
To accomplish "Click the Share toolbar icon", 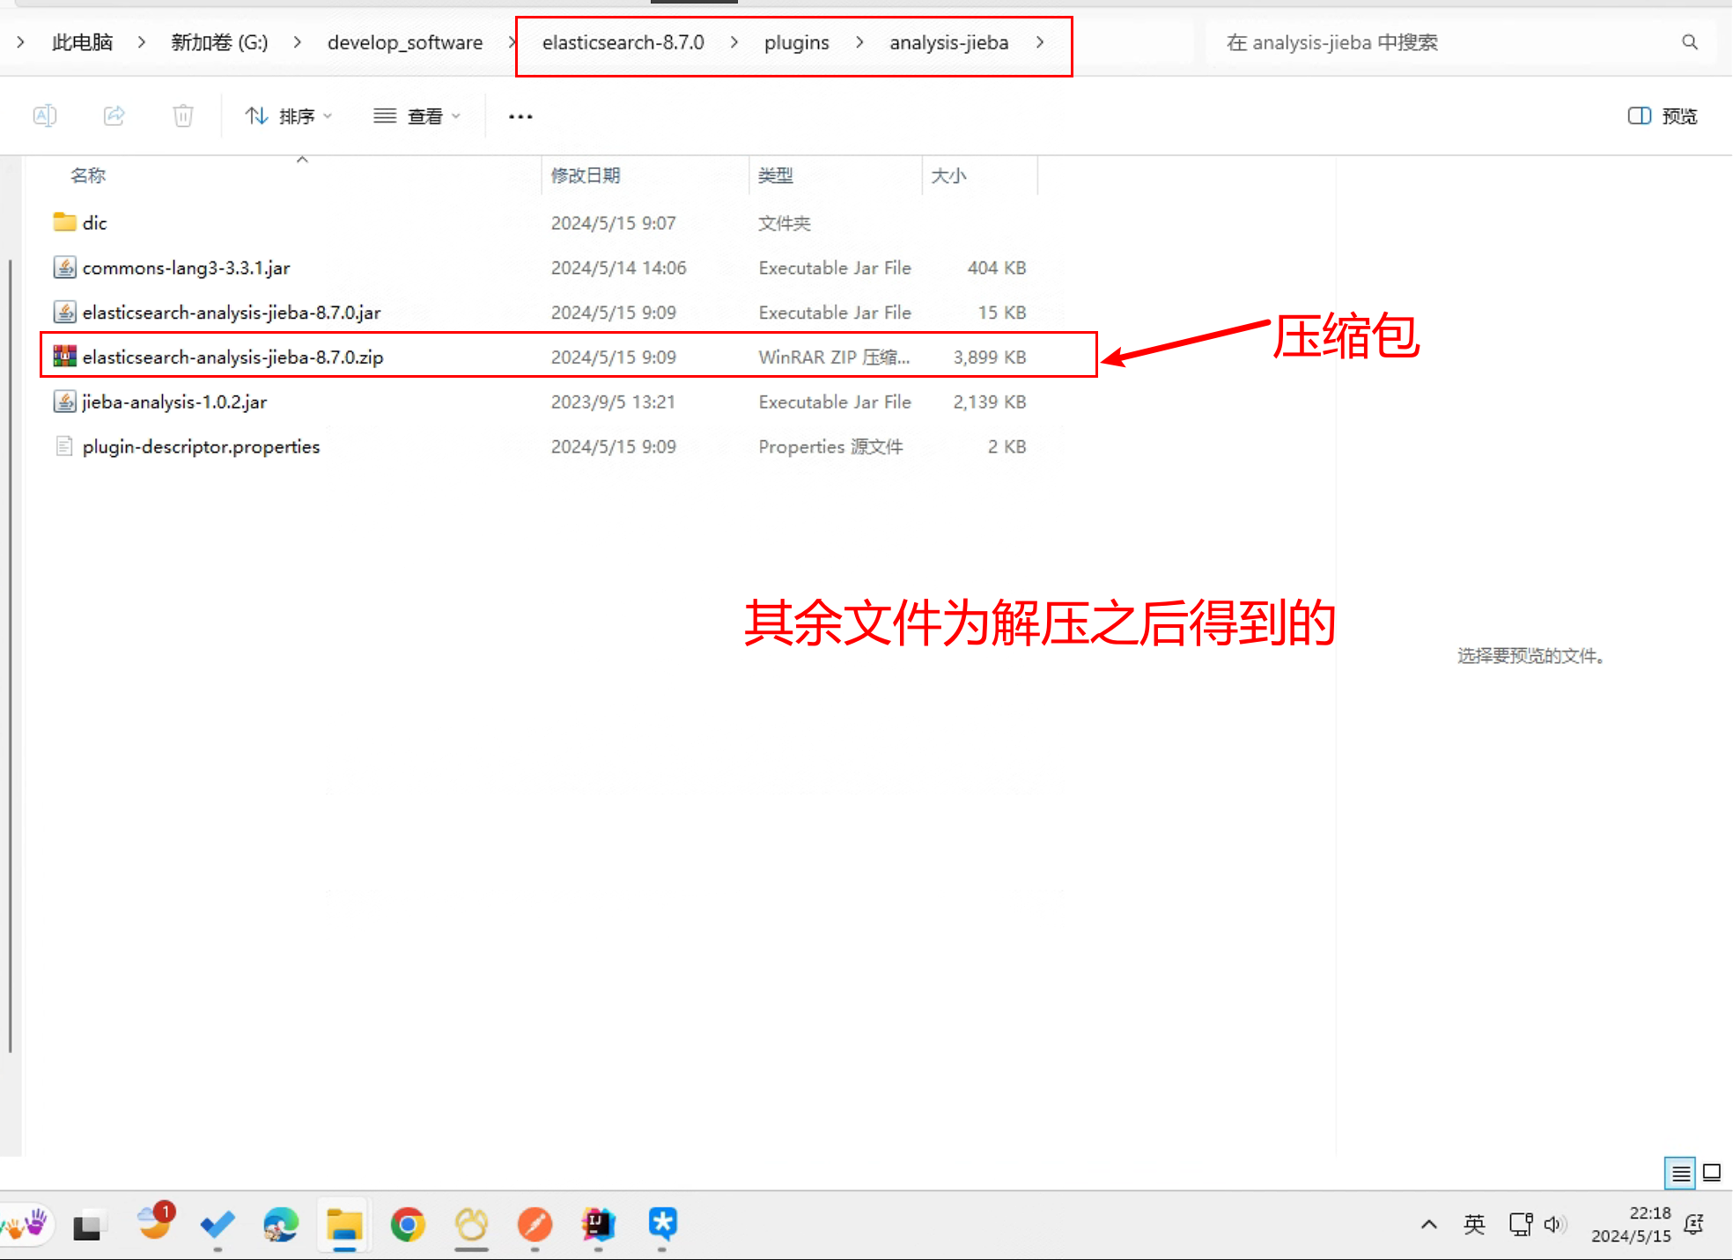I will [x=114, y=115].
